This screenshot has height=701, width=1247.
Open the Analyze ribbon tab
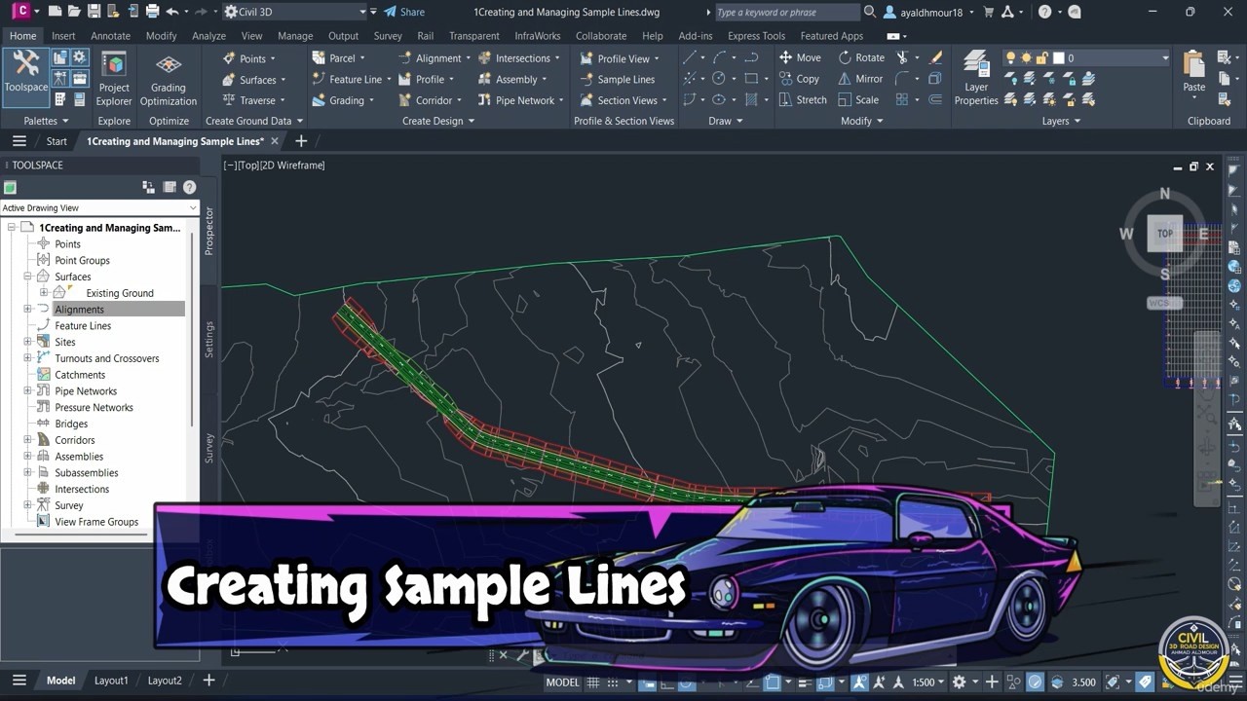pyautogui.click(x=208, y=36)
